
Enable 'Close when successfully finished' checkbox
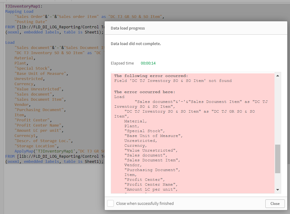click(110, 203)
